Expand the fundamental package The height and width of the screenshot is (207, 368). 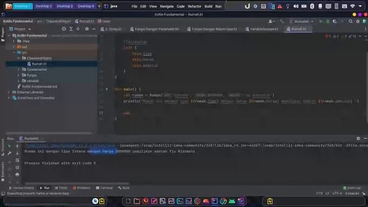coord(18,70)
